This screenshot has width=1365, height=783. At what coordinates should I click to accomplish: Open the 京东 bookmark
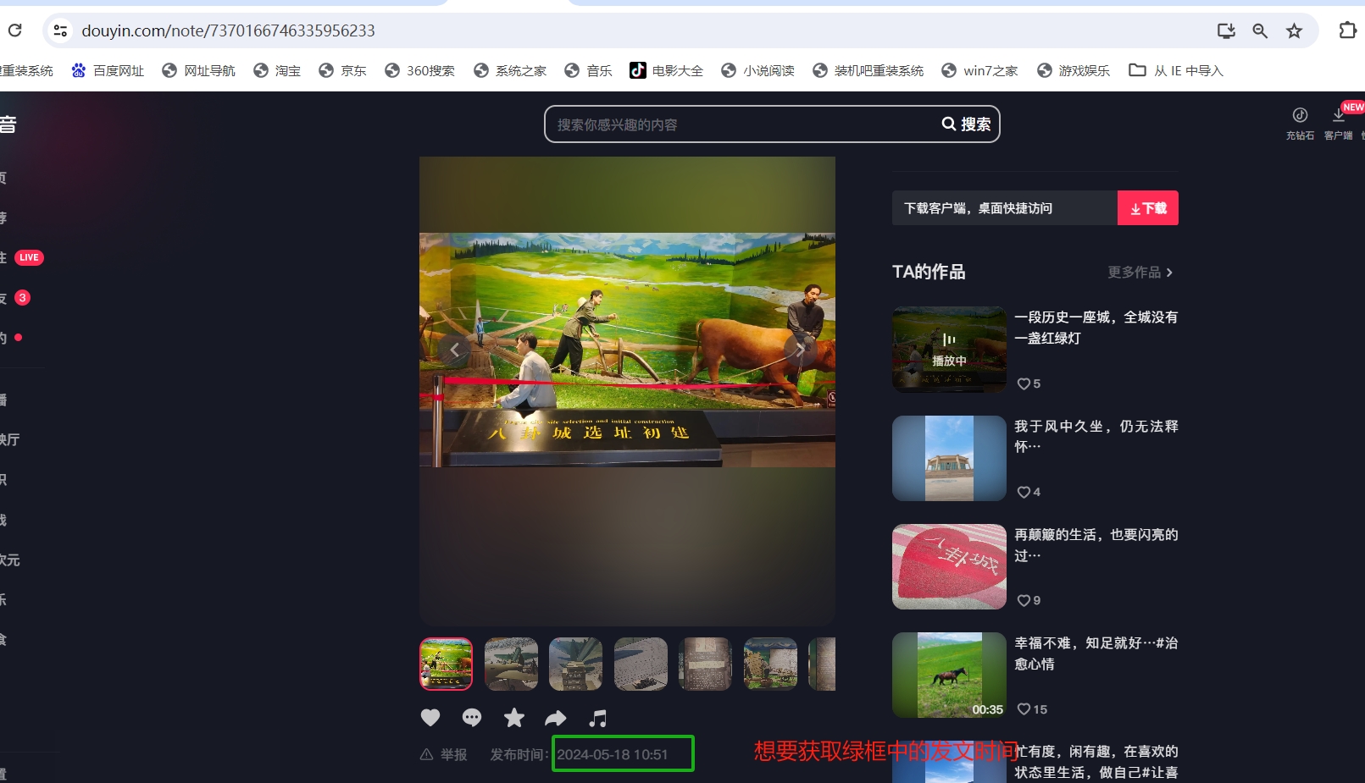(x=342, y=70)
